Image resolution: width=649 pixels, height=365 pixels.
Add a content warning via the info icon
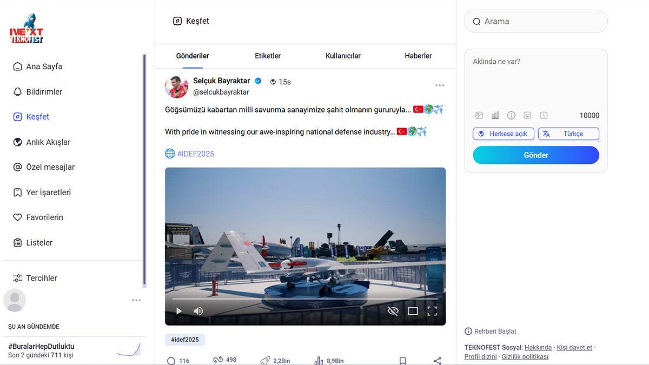tap(511, 115)
